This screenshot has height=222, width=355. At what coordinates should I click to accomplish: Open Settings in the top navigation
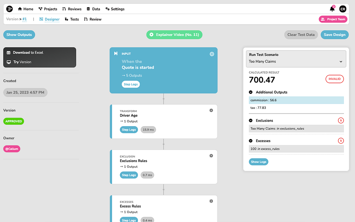(x=115, y=9)
